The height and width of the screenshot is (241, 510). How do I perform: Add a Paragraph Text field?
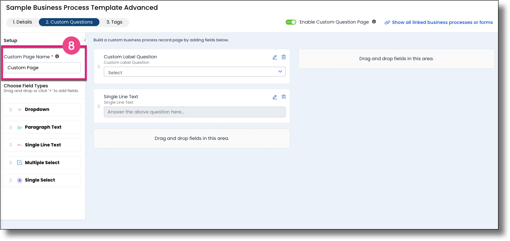42,127
